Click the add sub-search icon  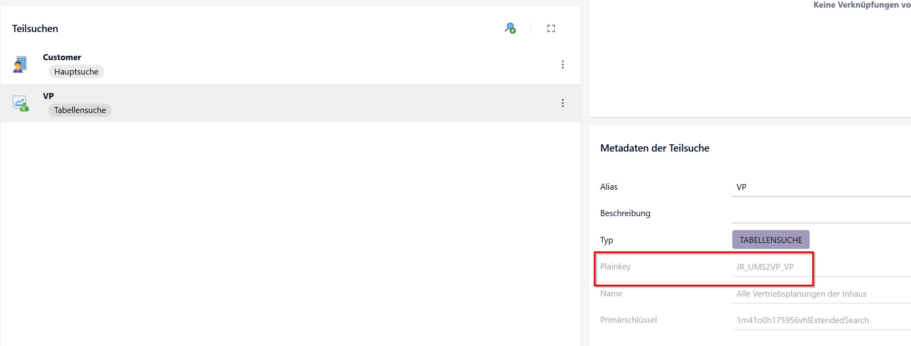pos(510,28)
